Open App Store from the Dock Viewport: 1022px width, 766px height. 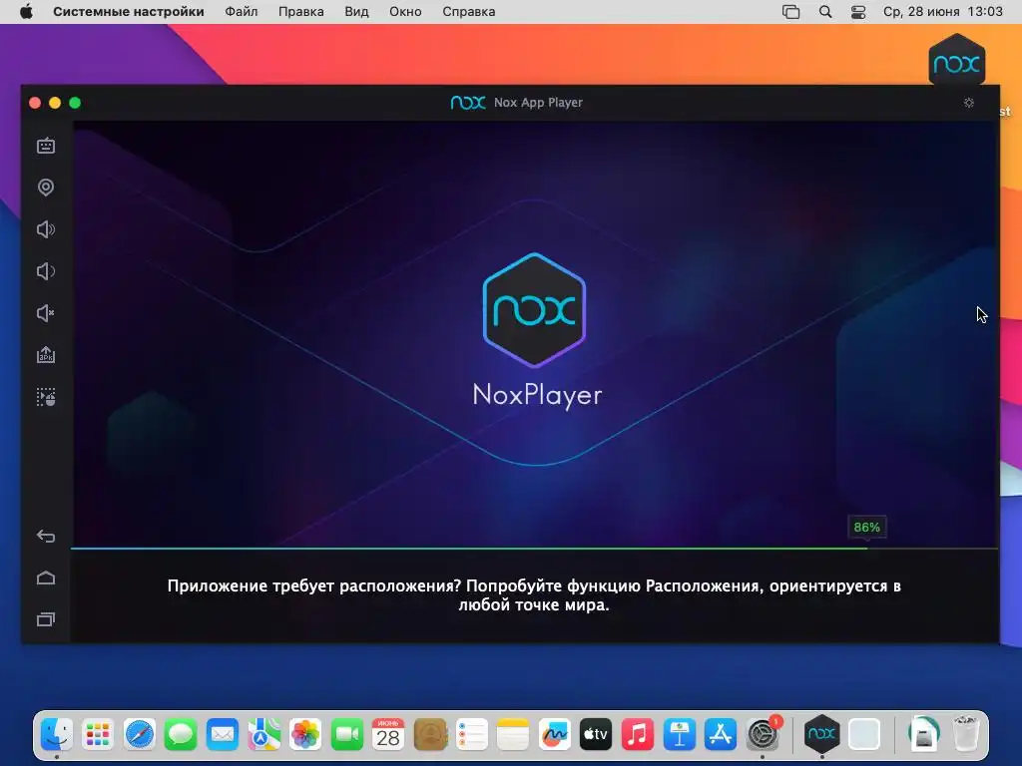tap(720, 735)
